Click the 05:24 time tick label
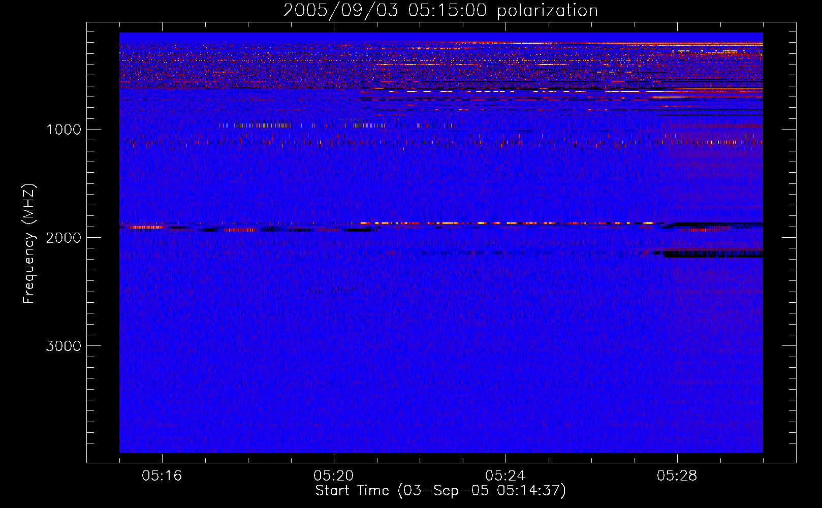This screenshot has width=822, height=508. [x=505, y=475]
